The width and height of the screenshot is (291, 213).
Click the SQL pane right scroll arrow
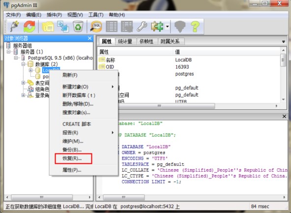pyautogui.click(x=284, y=197)
